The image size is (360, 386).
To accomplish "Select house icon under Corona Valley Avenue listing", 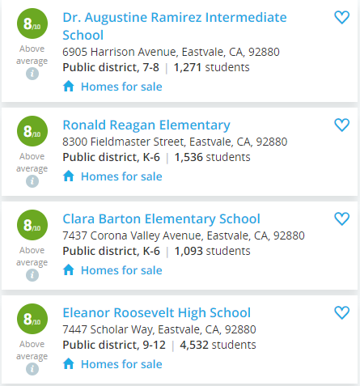I will tap(69, 270).
